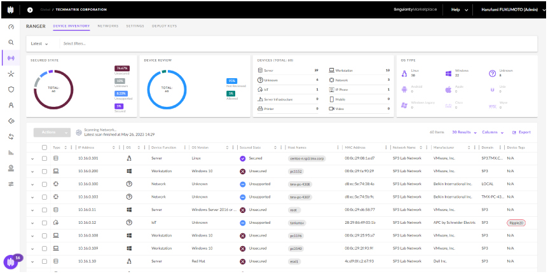Sort by the IP Address column header

click(x=86, y=147)
